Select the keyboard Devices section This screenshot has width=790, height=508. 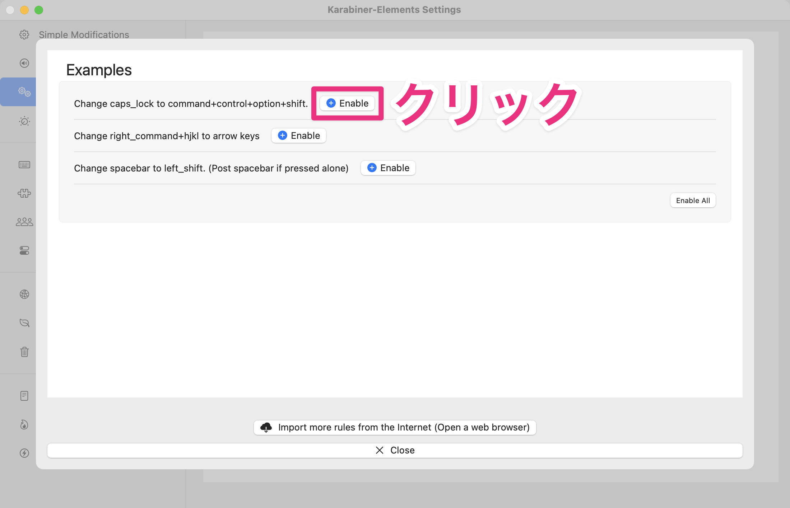click(24, 164)
